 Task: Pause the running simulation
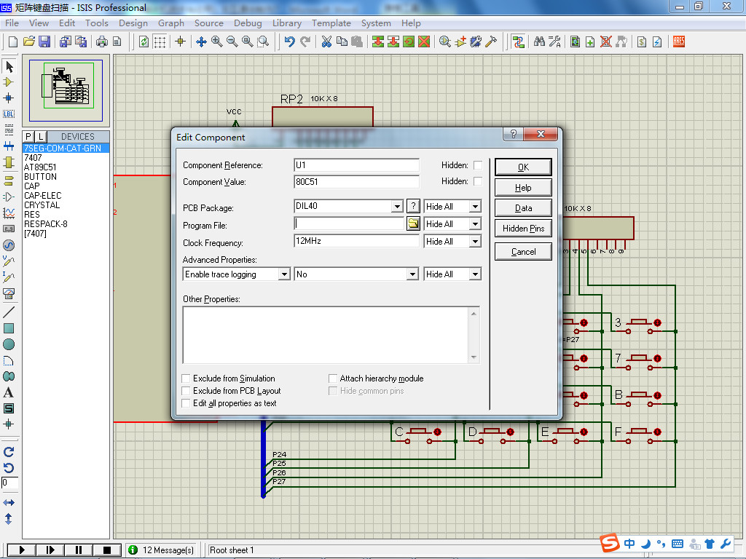(79, 550)
